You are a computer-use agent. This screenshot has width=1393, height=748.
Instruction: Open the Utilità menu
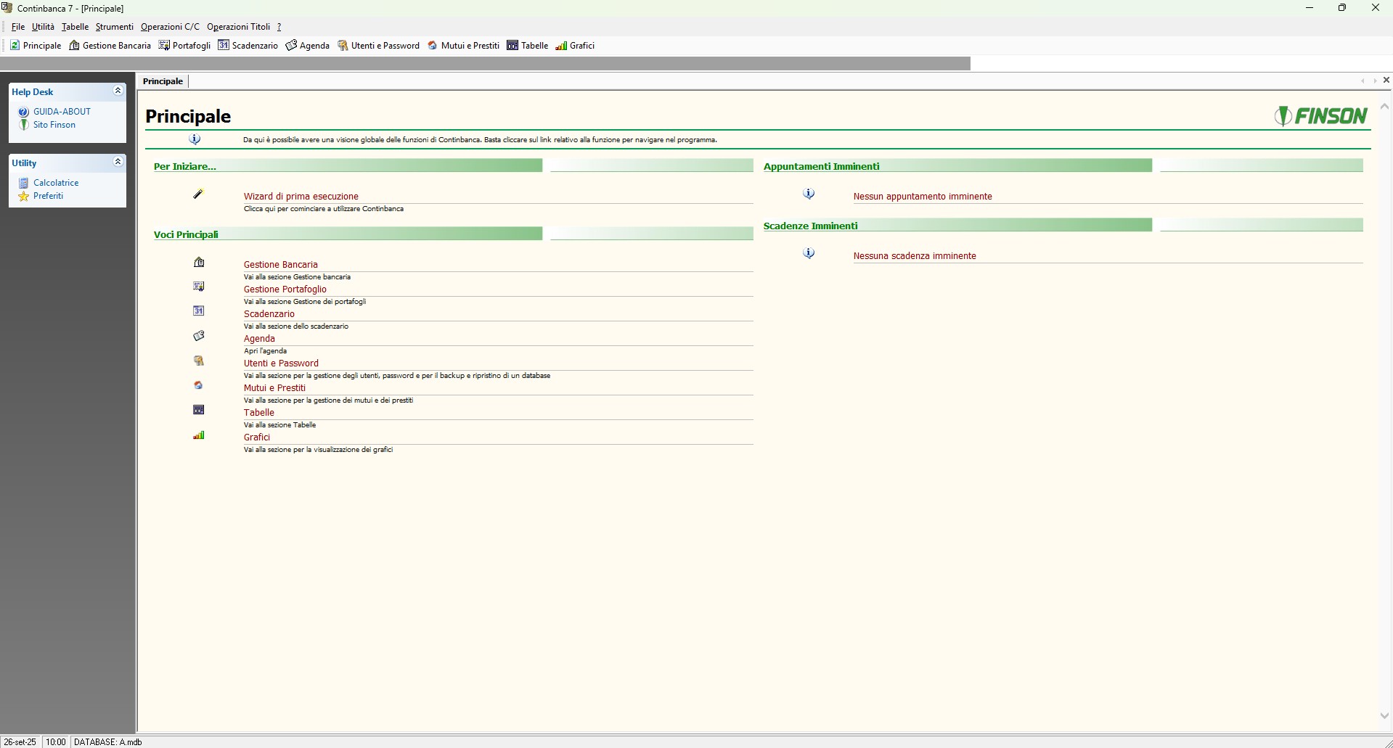[43, 27]
